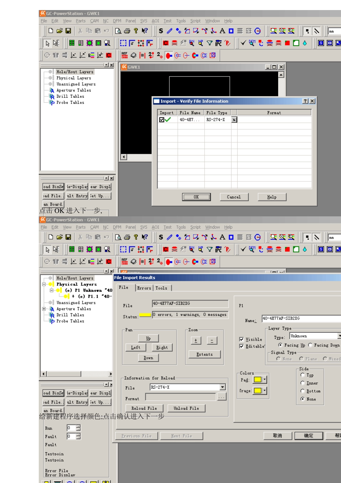Open the RS-274-X reload file dropdown
This screenshot has width=341, height=483.
click(x=223, y=387)
